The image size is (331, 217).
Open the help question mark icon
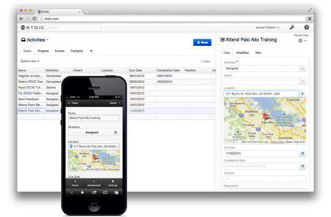coord(307,27)
